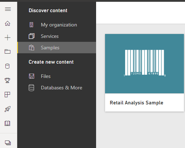
Task: Open the Learn book icon
Action: tap(8, 123)
